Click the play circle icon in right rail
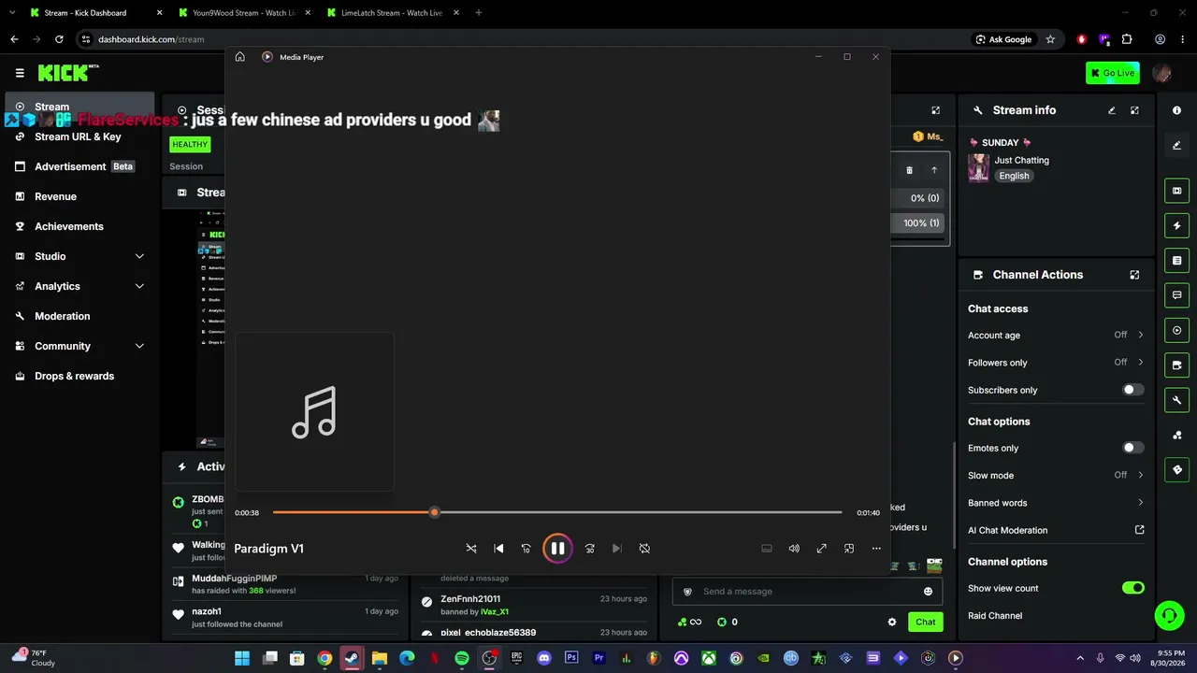Image resolution: width=1197 pixels, height=673 pixels. tap(1176, 330)
